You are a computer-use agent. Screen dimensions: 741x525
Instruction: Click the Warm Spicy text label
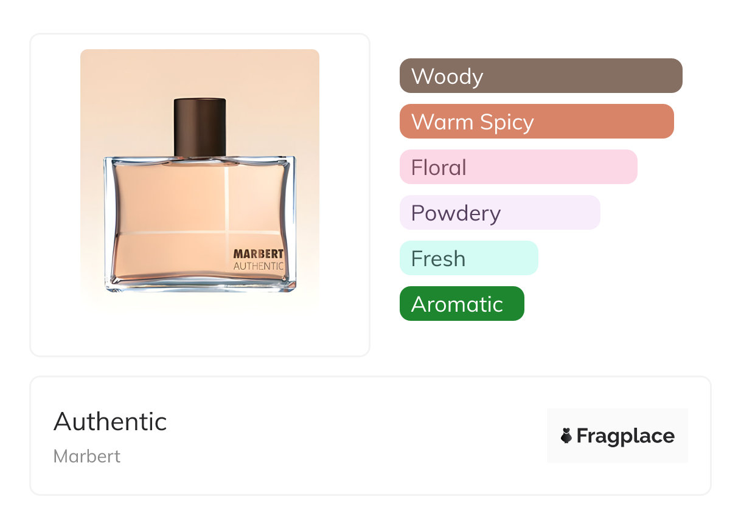pos(472,122)
